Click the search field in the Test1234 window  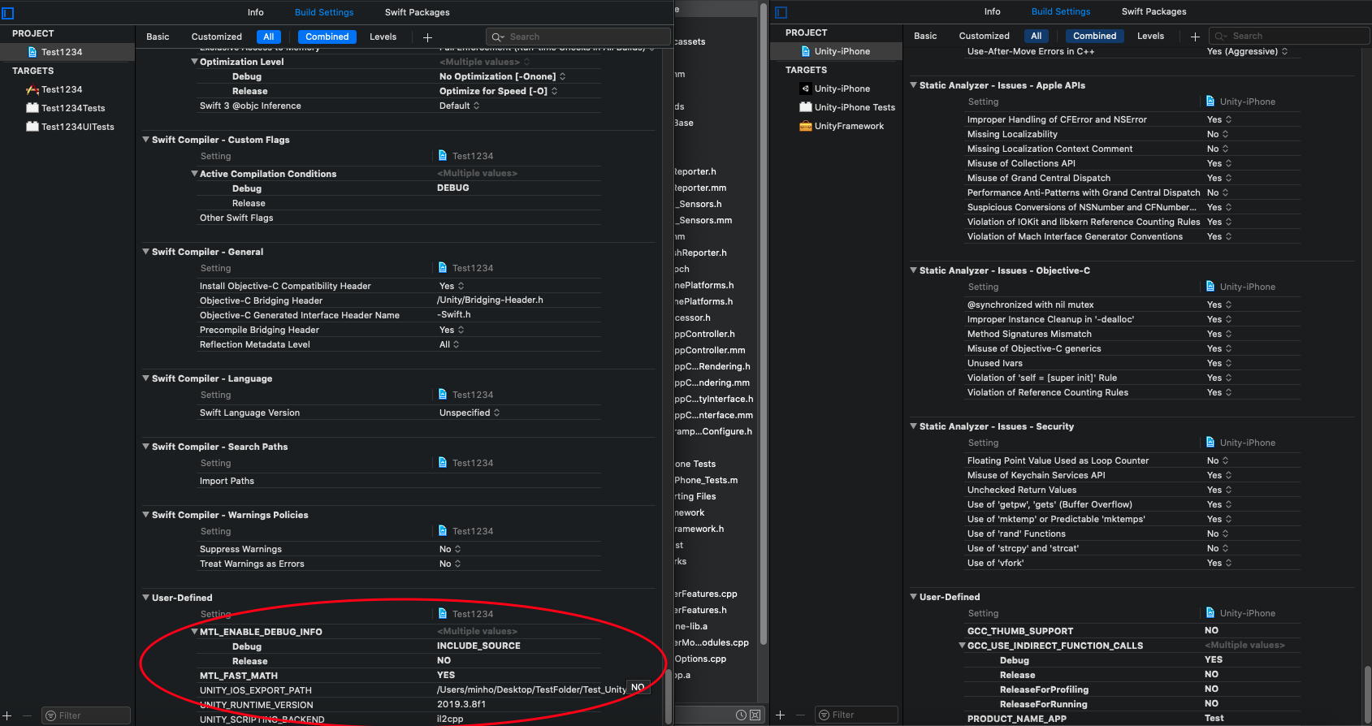pos(578,37)
